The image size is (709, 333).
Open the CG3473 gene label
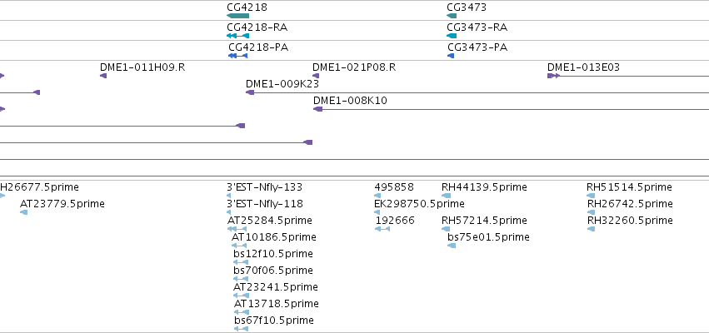[467, 7]
